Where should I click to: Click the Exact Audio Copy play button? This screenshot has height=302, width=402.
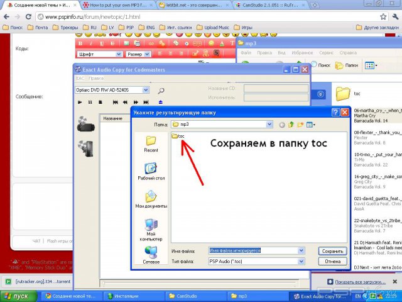coord(80,102)
